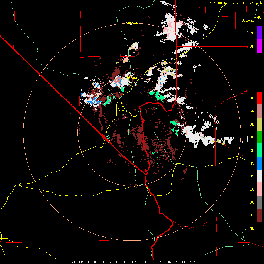Click the GC gray color swatch
264x264 pixels.
tap(259, 202)
